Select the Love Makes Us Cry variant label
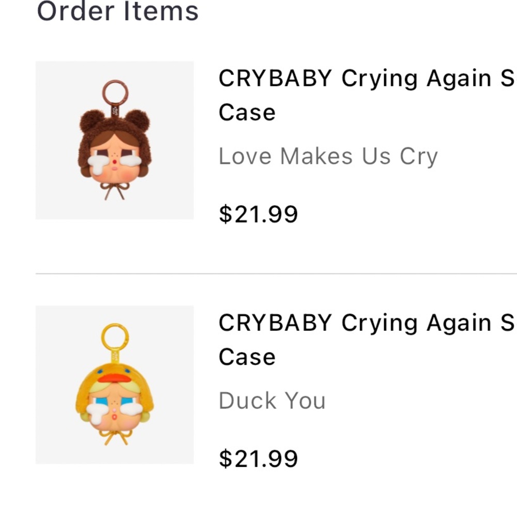 (x=329, y=156)
